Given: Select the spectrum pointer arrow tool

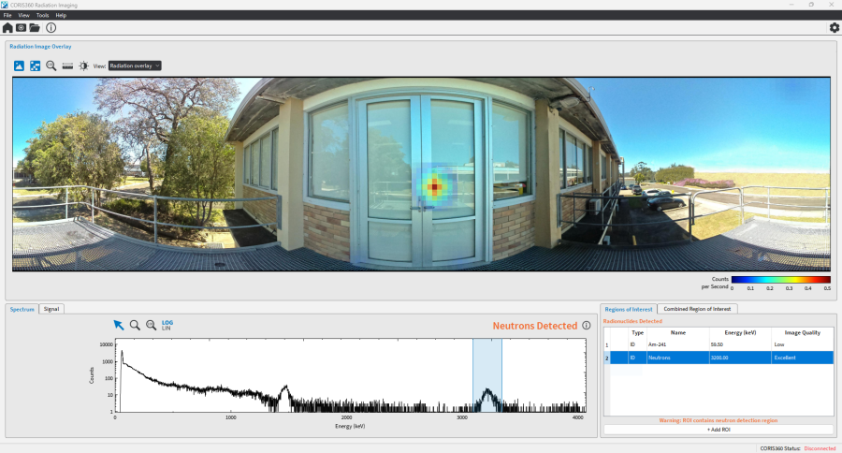Looking at the screenshot, I should (119, 325).
